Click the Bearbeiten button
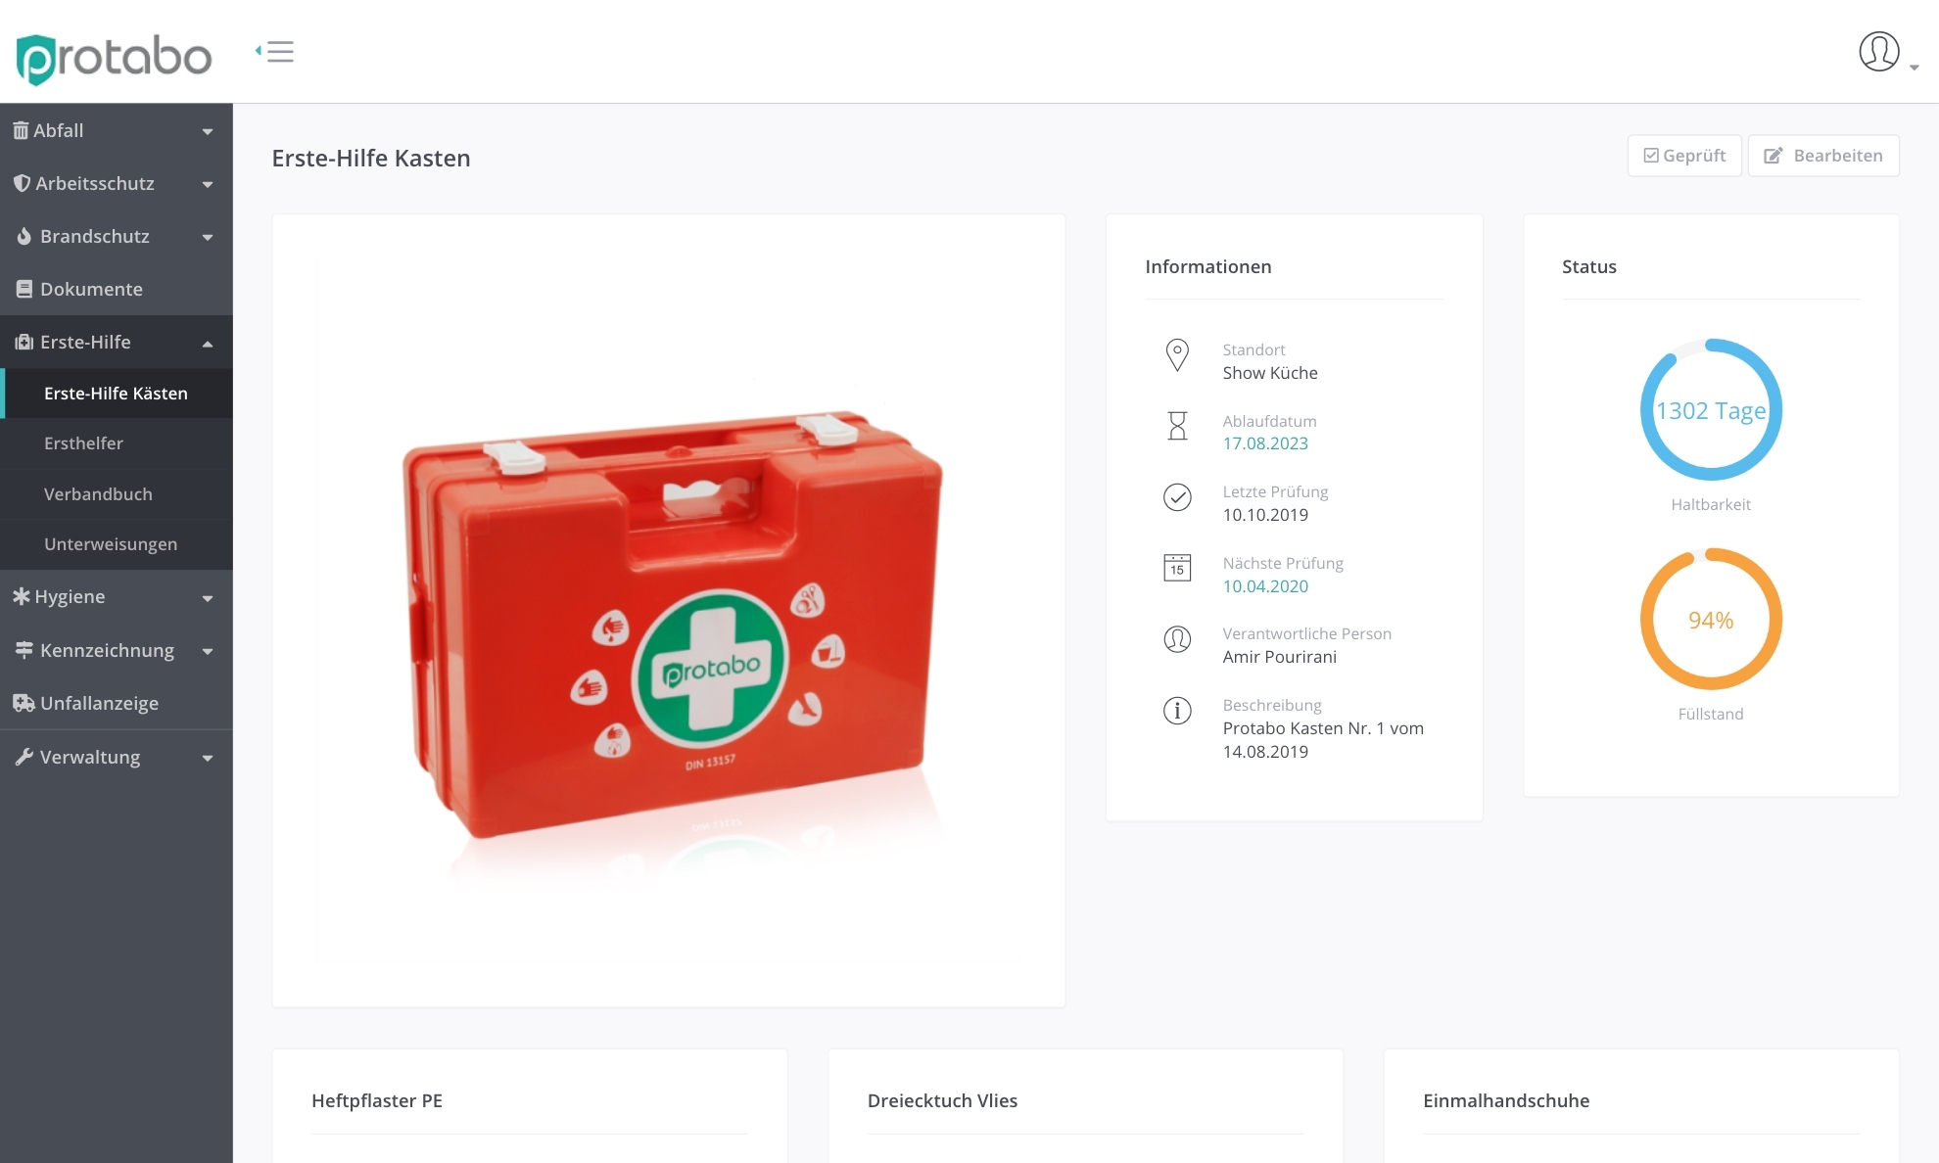The width and height of the screenshot is (1939, 1163). coord(1822,156)
